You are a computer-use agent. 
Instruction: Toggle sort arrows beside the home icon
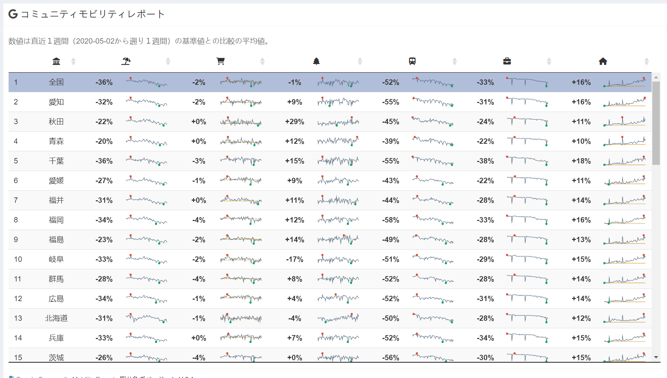(x=646, y=61)
